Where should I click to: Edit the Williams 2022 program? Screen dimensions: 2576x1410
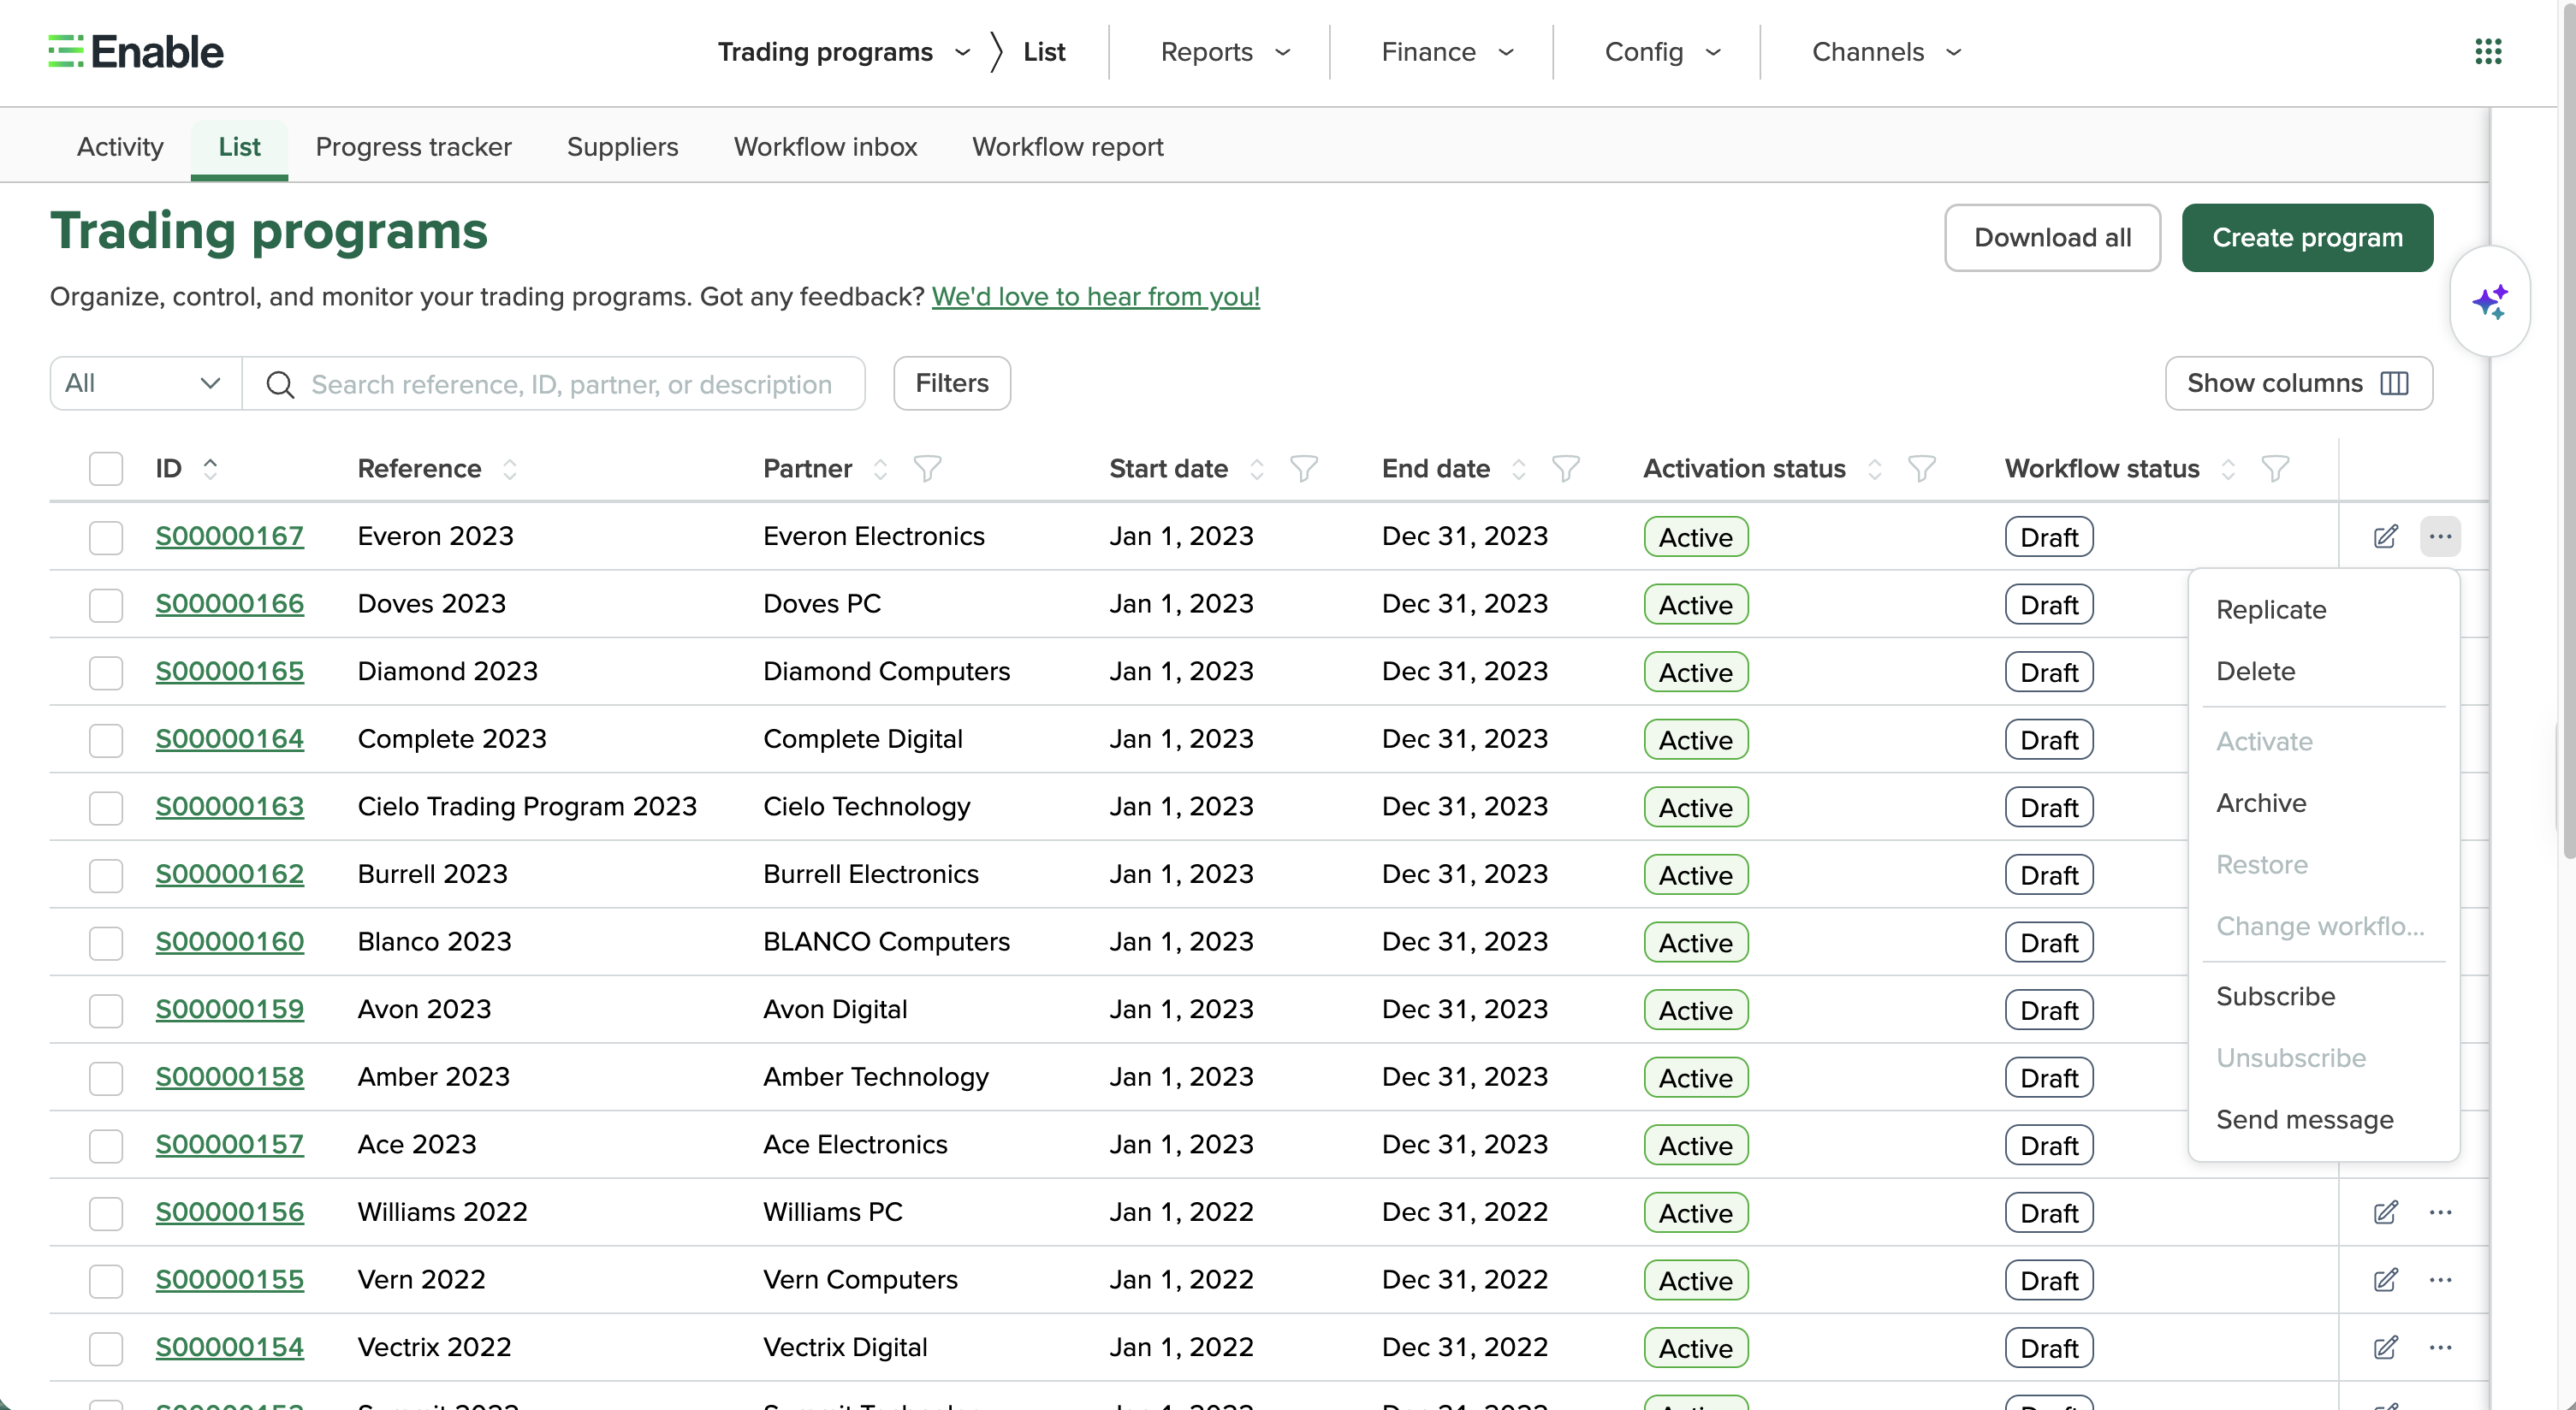pos(2385,1212)
